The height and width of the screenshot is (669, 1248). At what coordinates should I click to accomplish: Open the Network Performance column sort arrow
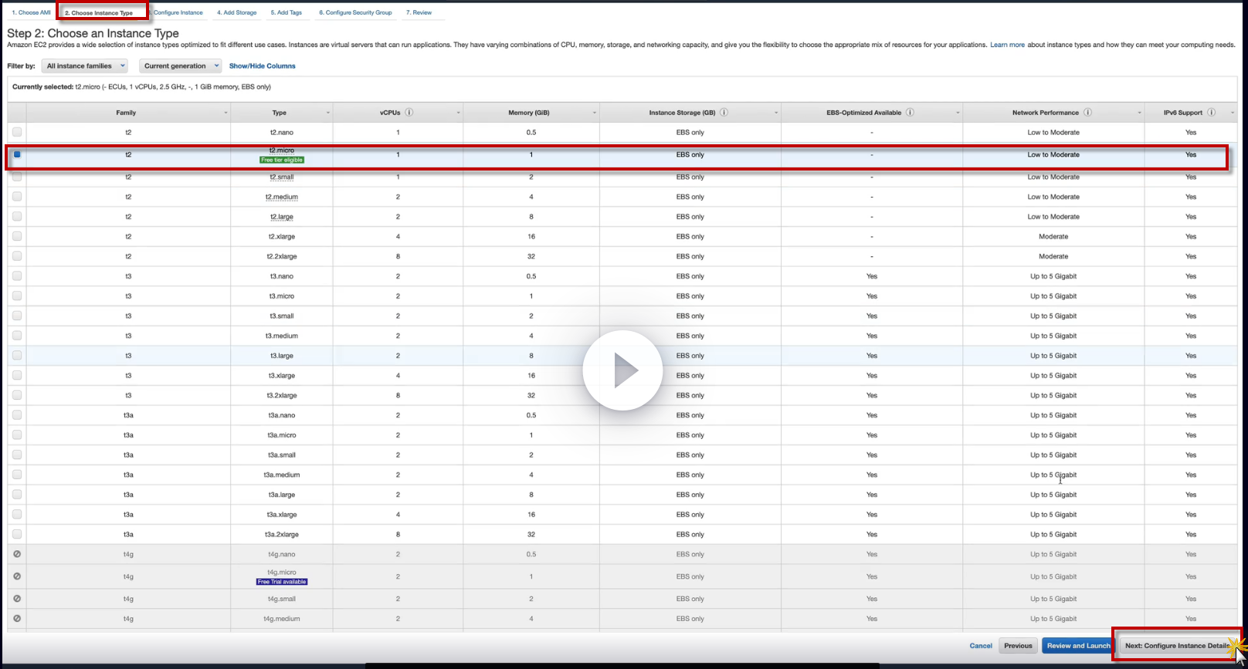pyautogui.click(x=1139, y=113)
